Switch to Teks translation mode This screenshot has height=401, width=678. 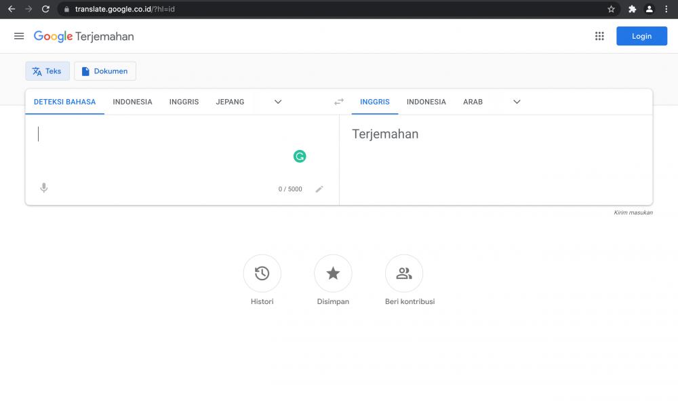[x=47, y=71]
